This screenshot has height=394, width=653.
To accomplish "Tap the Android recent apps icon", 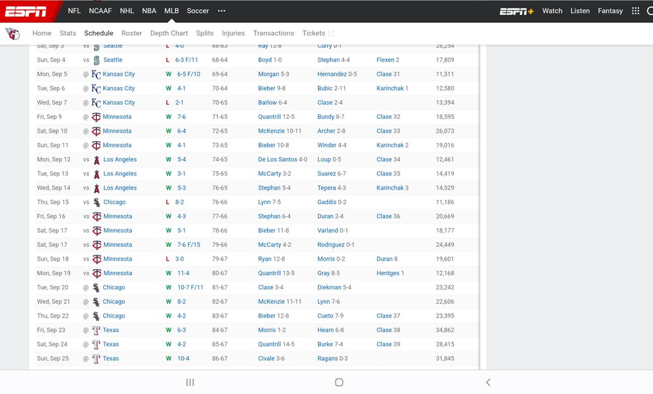I will 190,382.
